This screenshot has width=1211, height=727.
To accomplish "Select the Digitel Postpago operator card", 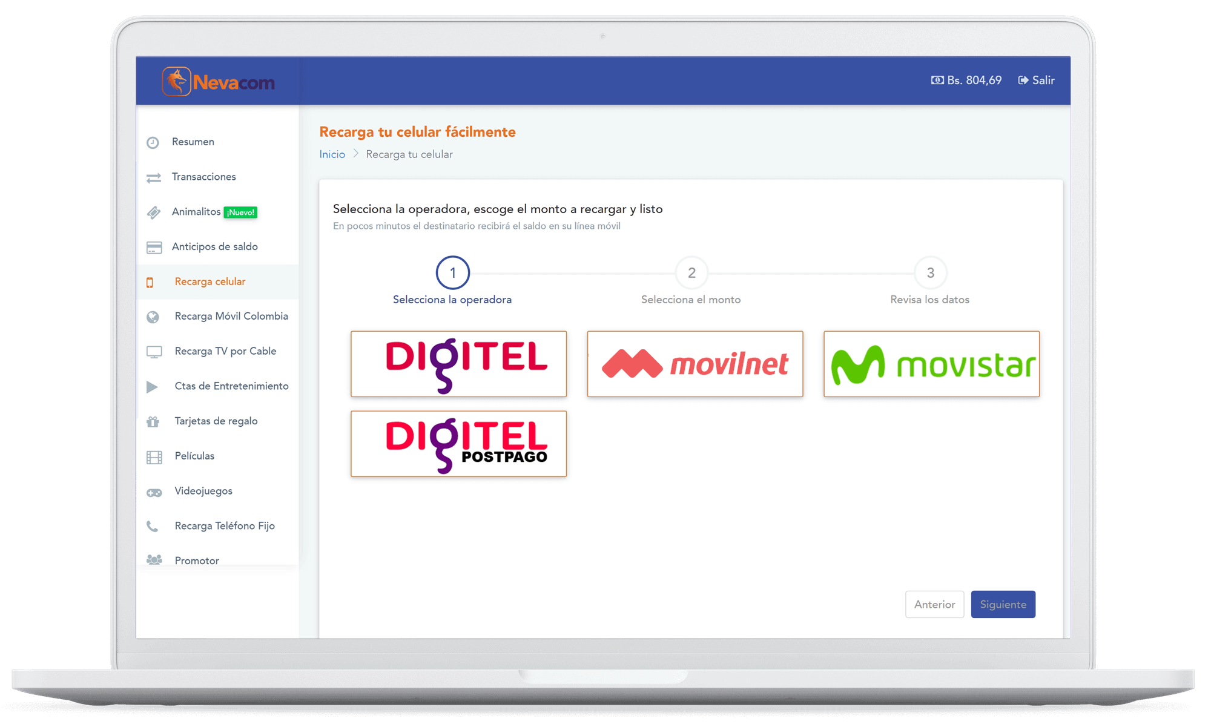I will 459,444.
